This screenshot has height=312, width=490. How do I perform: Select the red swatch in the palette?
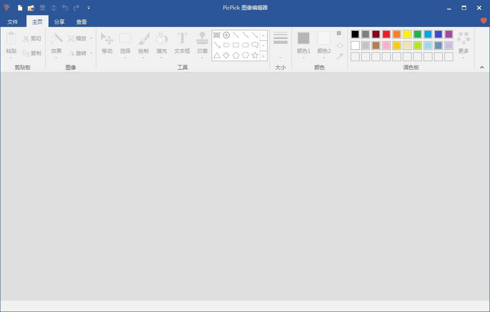pyautogui.click(x=386, y=34)
